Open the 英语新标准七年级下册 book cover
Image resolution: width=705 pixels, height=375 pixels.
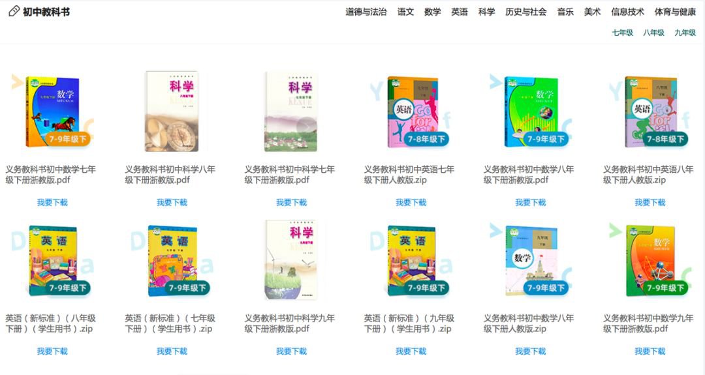click(x=172, y=260)
